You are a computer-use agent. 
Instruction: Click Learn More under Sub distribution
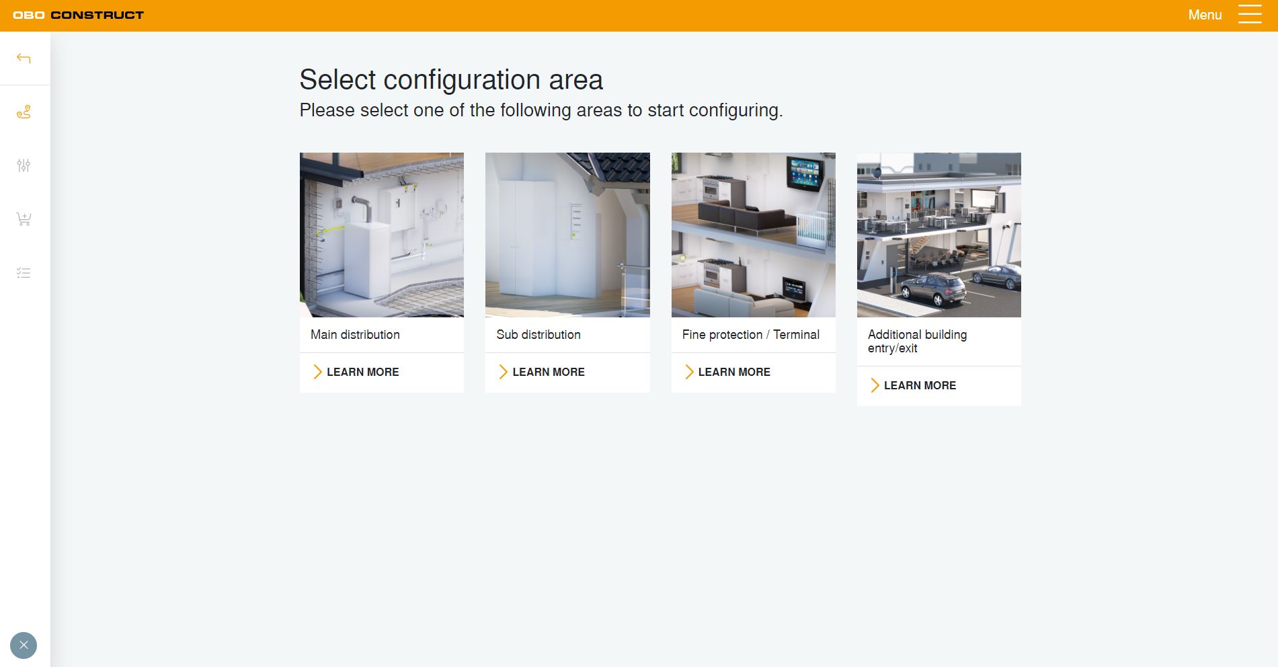(x=548, y=372)
